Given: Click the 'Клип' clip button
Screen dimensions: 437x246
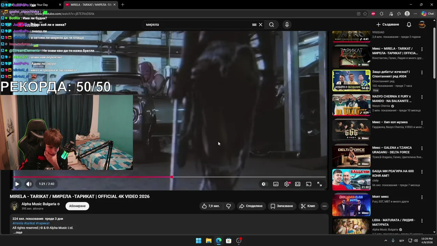Looking at the screenshot, I should [x=308, y=206].
